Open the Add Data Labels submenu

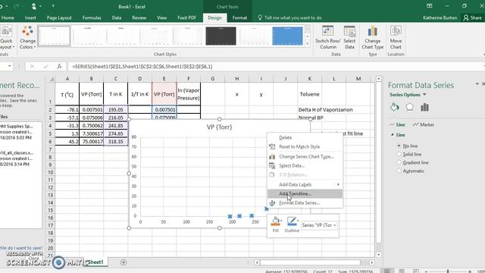coord(305,184)
